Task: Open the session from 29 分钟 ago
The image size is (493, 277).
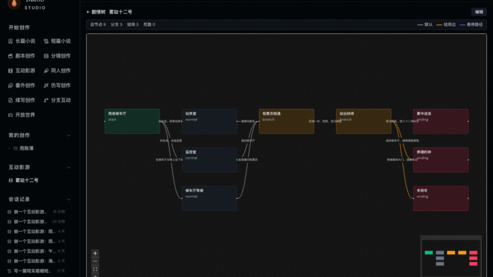Action: (36, 222)
